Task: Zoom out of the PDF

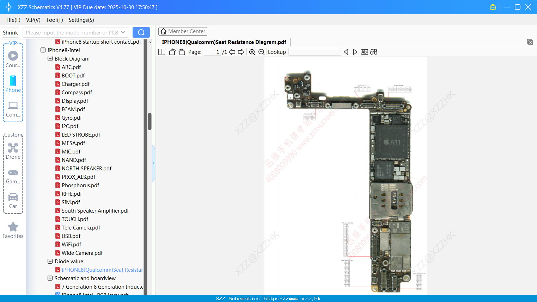Action: tap(261, 52)
